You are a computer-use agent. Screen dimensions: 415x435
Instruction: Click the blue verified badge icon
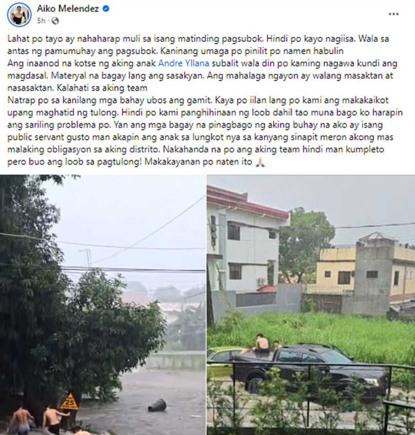pyautogui.click(x=106, y=9)
